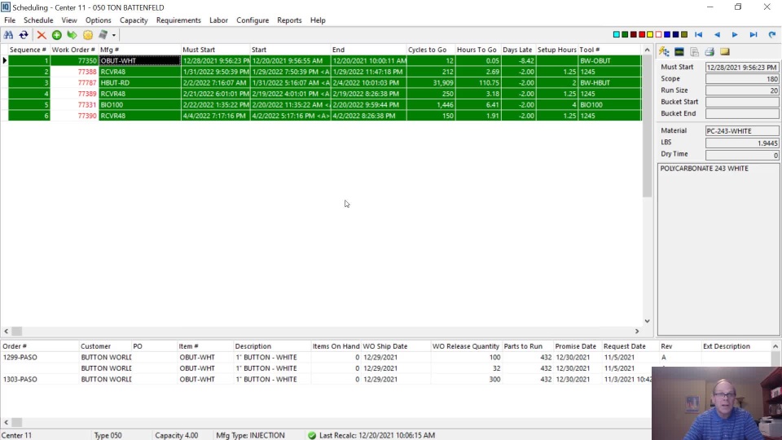Click the Scope field showing 180
The height and width of the screenshot is (440, 782).
741,79
